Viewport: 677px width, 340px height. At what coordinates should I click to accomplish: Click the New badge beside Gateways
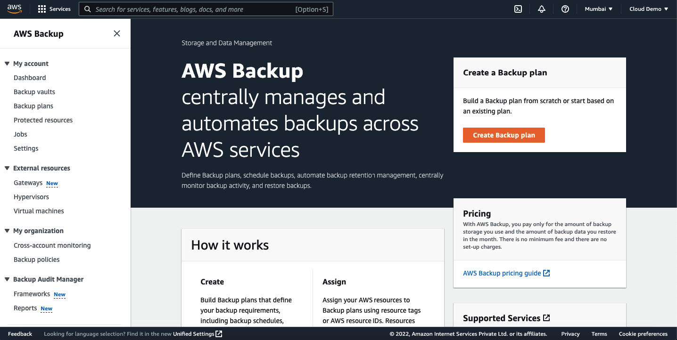[x=52, y=183]
